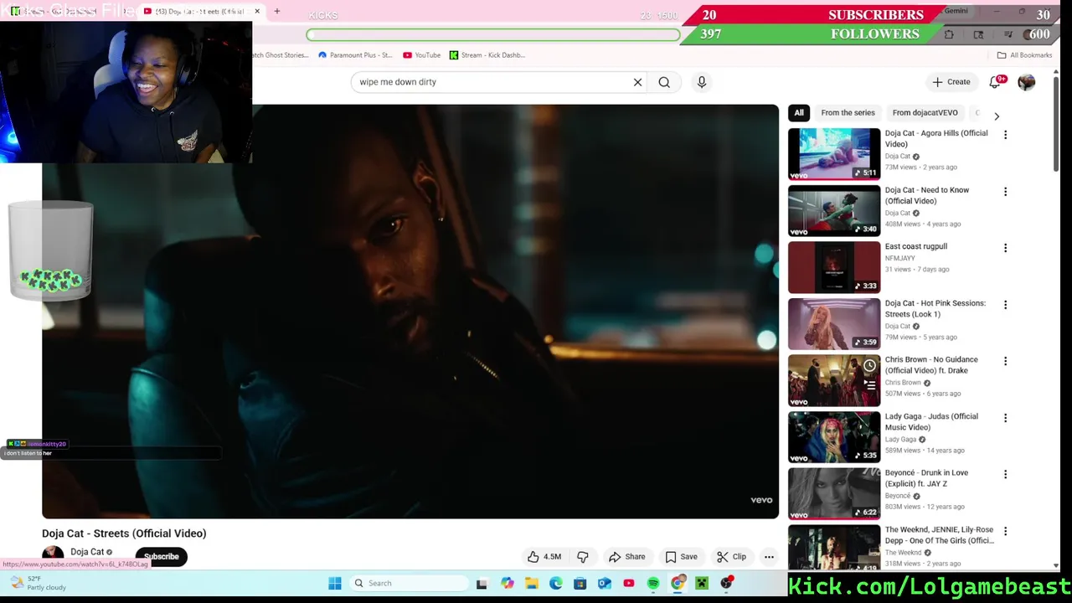Open File Explorer from the taskbar
The width and height of the screenshot is (1072, 603).
click(532, 584)
